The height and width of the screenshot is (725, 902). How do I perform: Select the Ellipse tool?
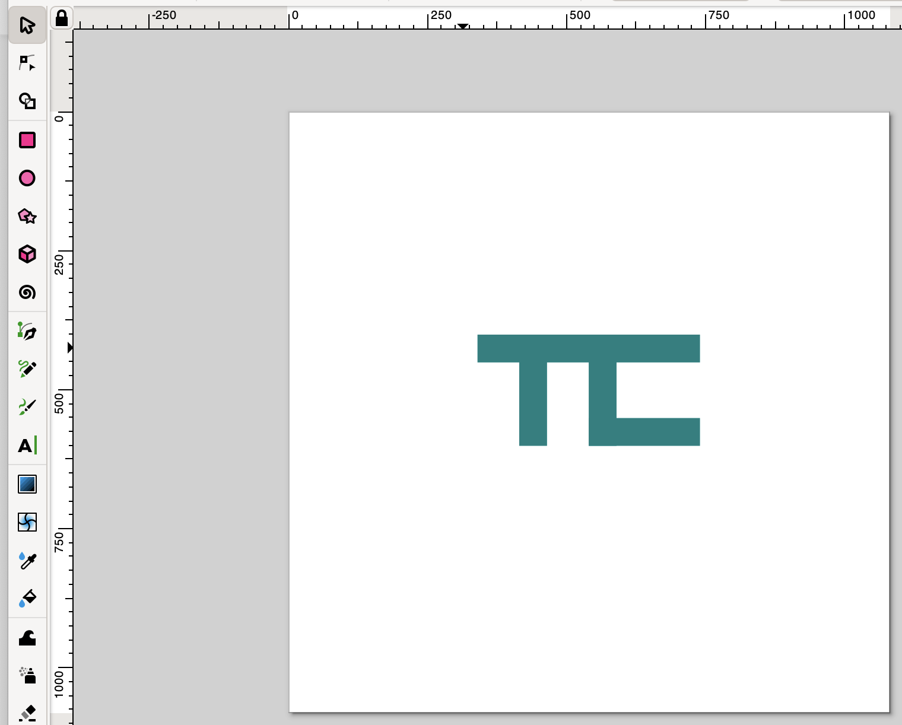pos(27,178)
